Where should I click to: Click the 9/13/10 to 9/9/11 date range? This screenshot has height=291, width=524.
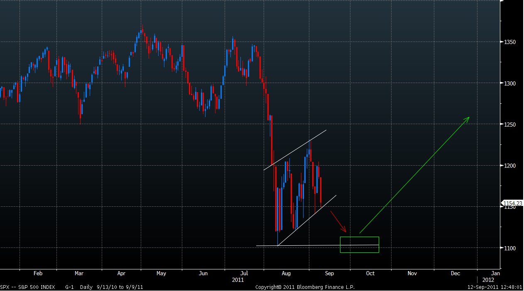[x=120, y=287]
